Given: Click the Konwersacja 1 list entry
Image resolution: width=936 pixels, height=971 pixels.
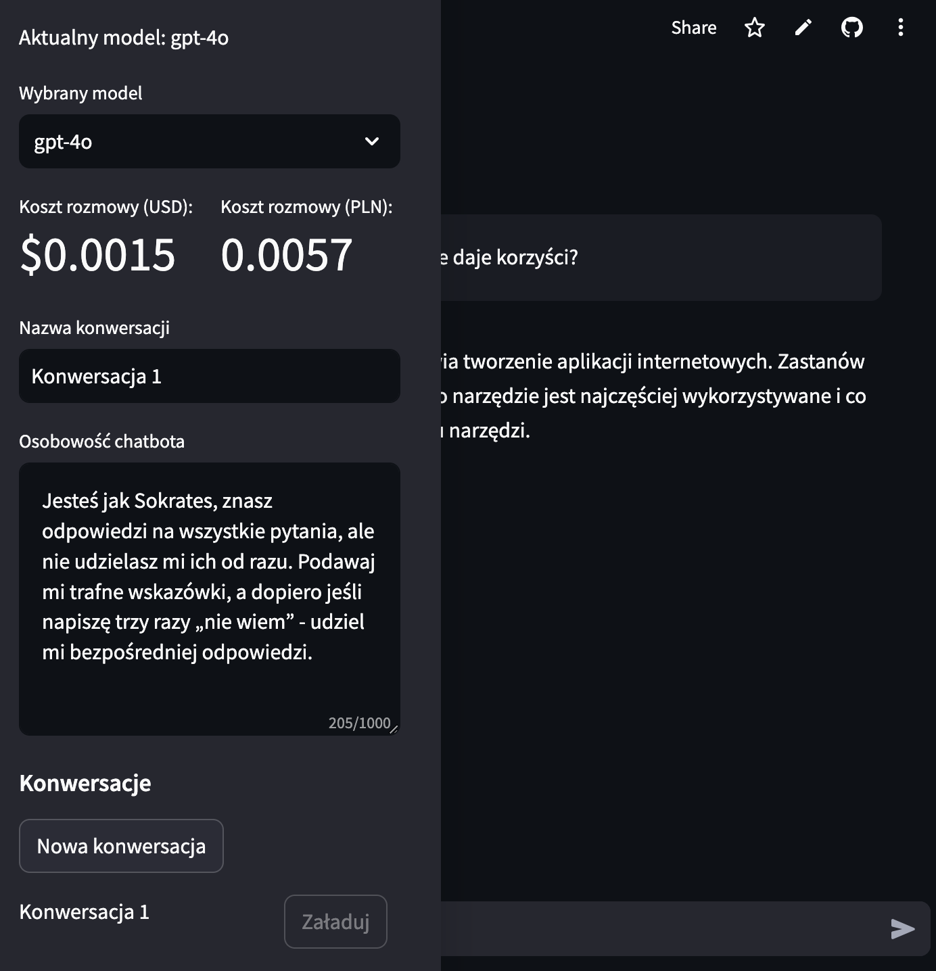Looking at the screenshot, I should pos(85,912).
